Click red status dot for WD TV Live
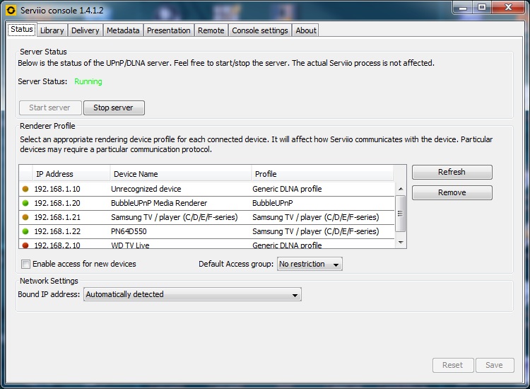 [x=26, y=245]
